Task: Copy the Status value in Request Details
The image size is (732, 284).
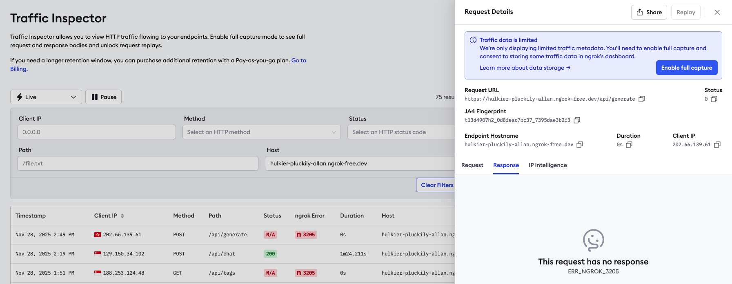Action: (x=714, y=99)
